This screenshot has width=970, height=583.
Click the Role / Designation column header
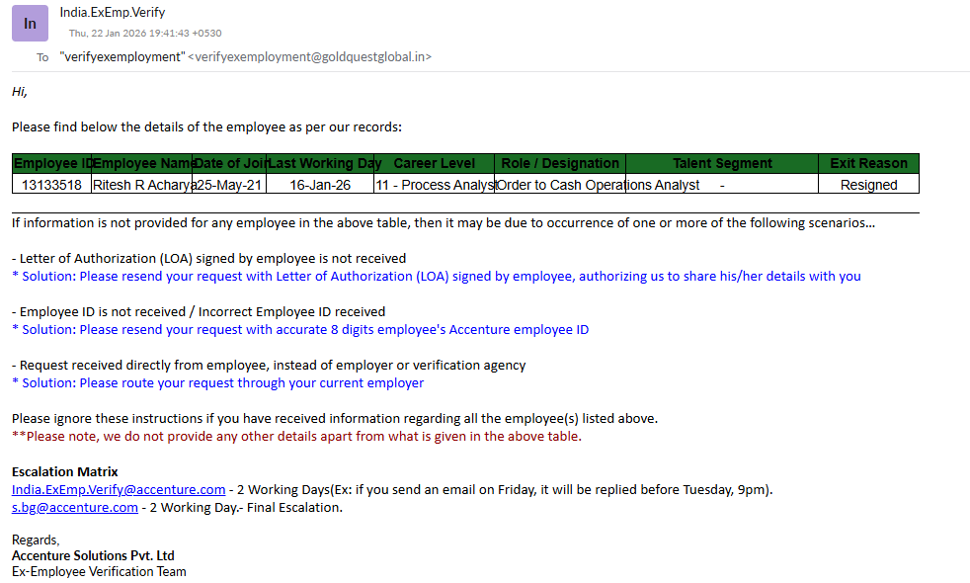click(x=559, y=164)
